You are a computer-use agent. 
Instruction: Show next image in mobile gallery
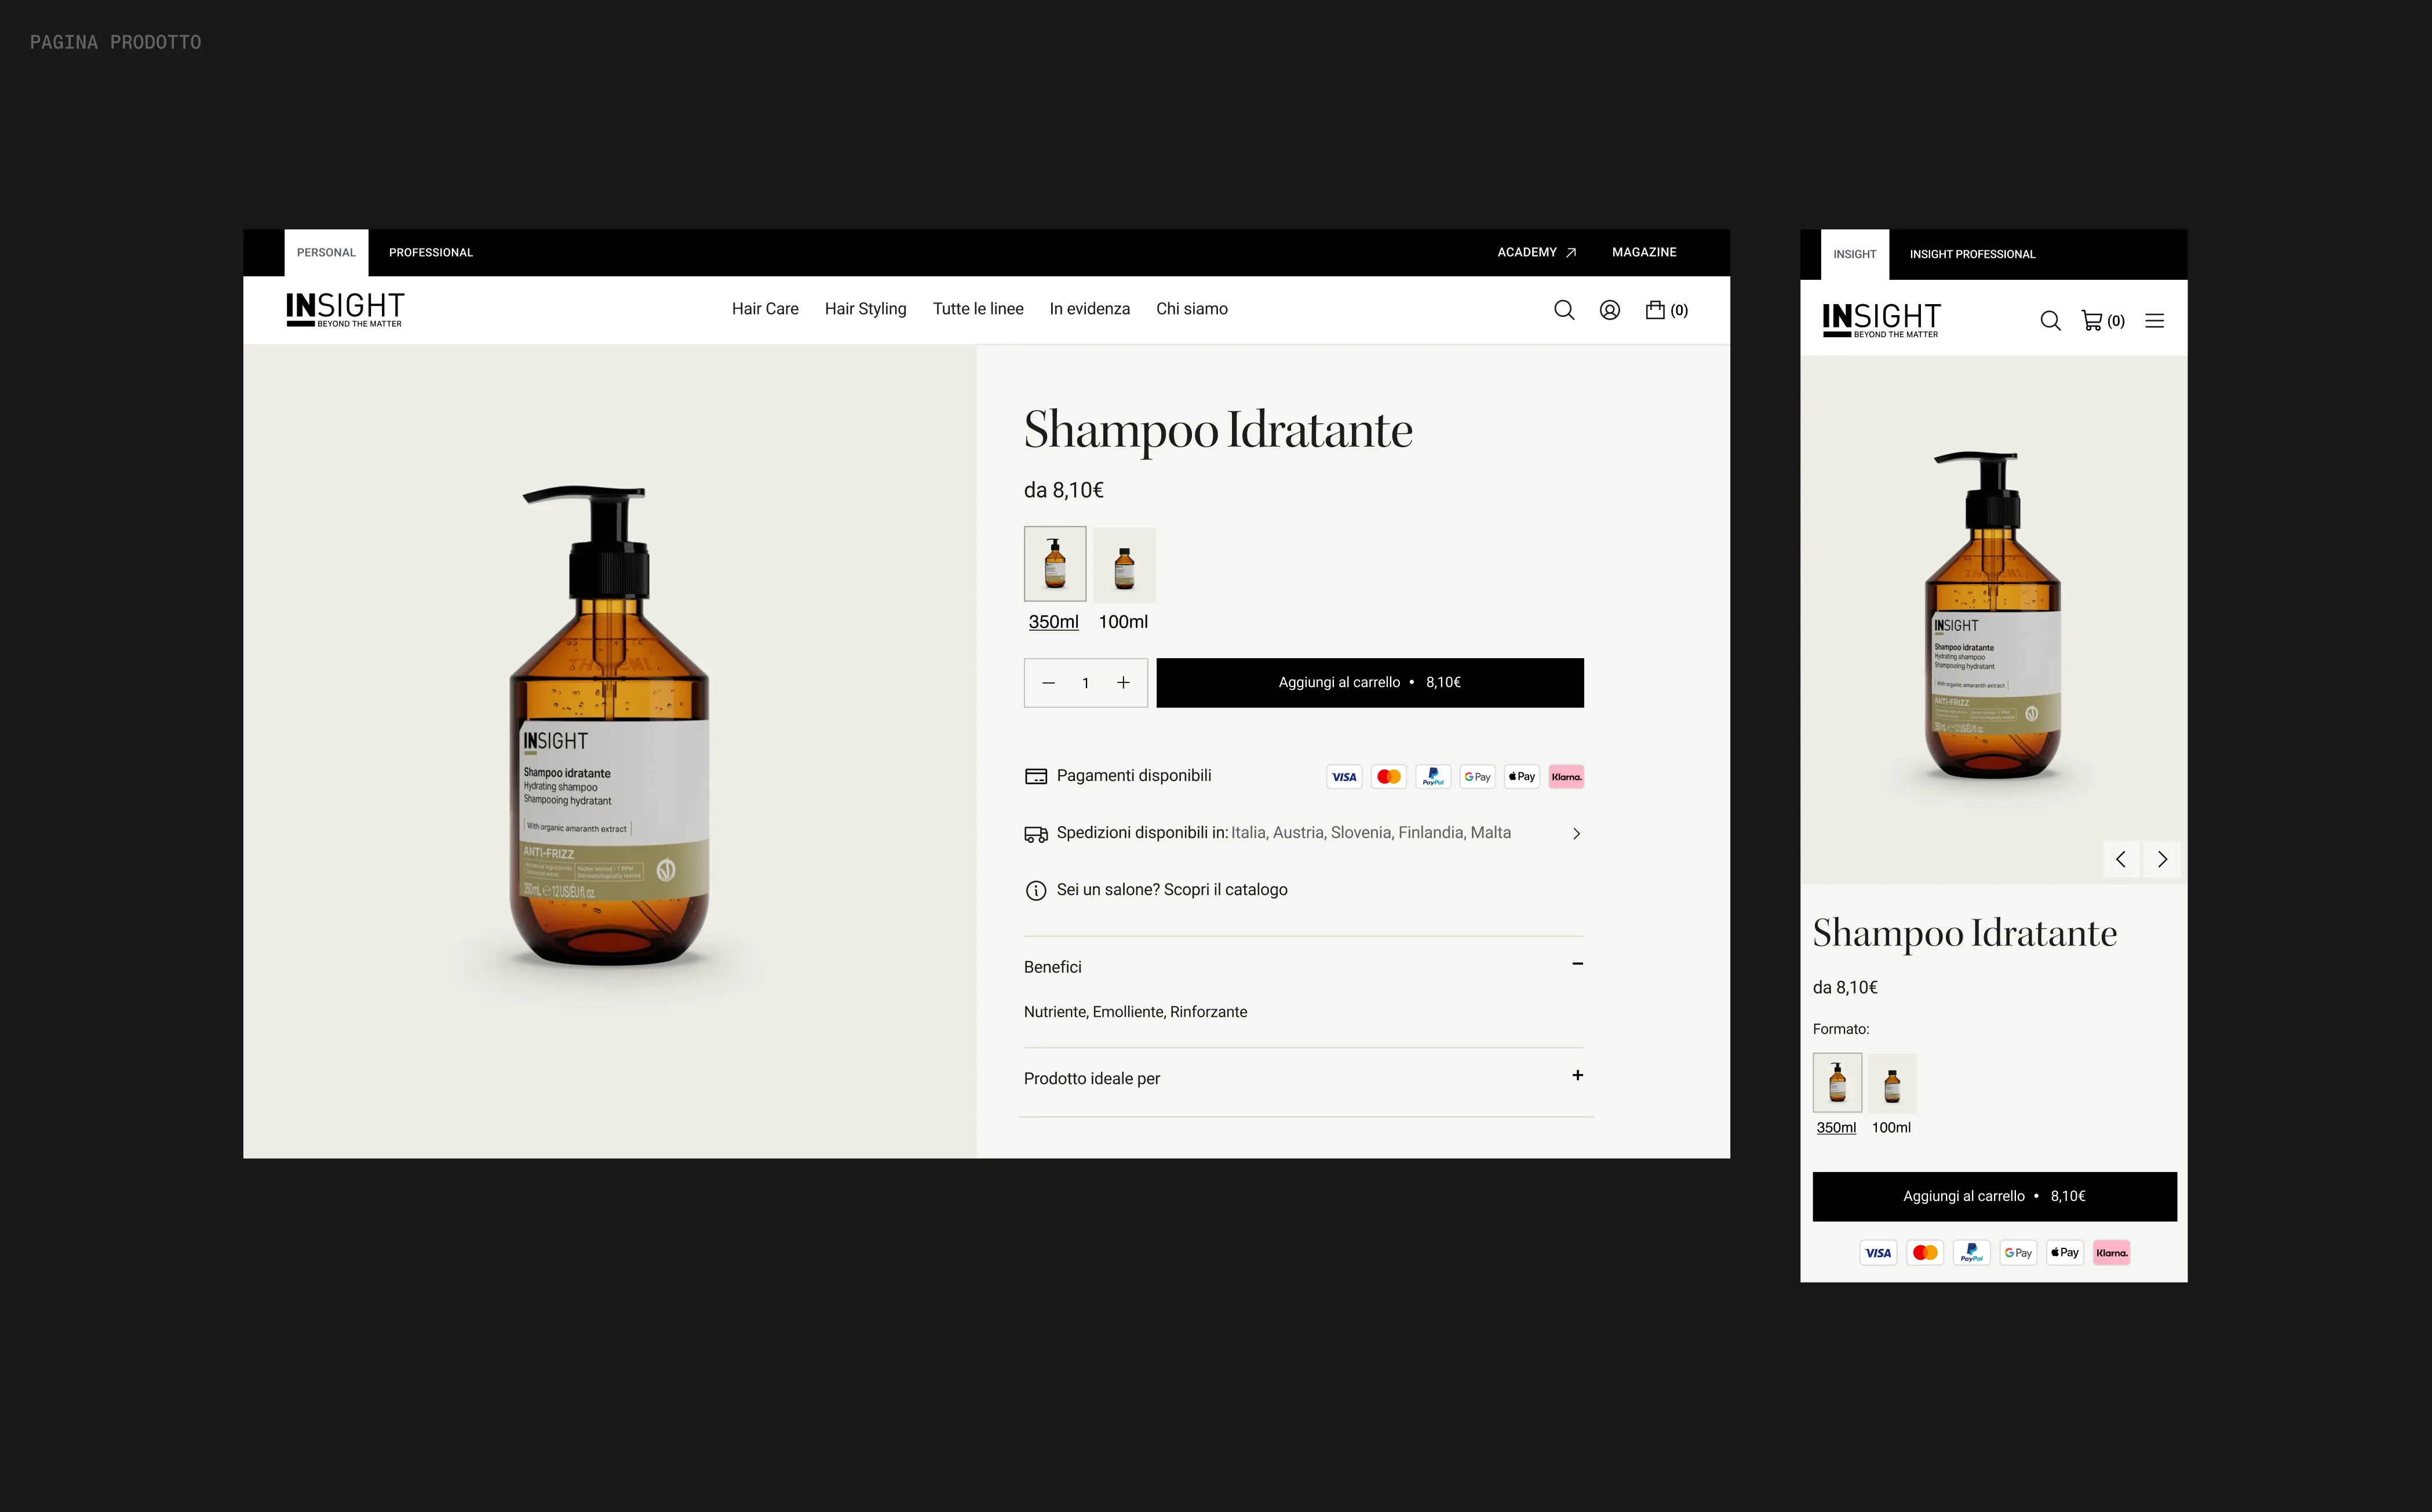2162,859
